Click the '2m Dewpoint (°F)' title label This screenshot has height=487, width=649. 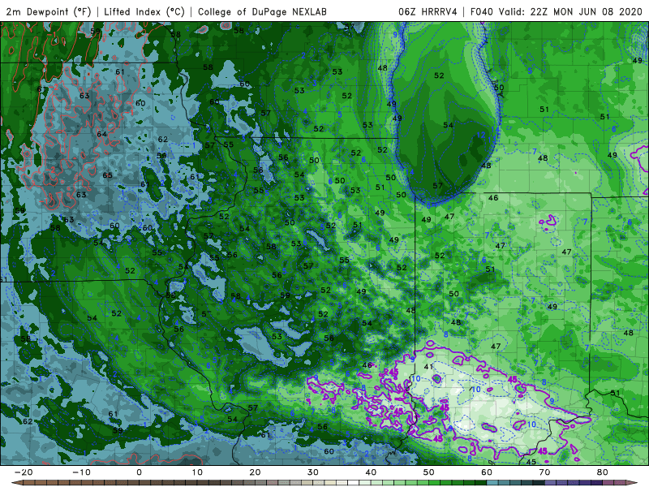tap(49, 11)
